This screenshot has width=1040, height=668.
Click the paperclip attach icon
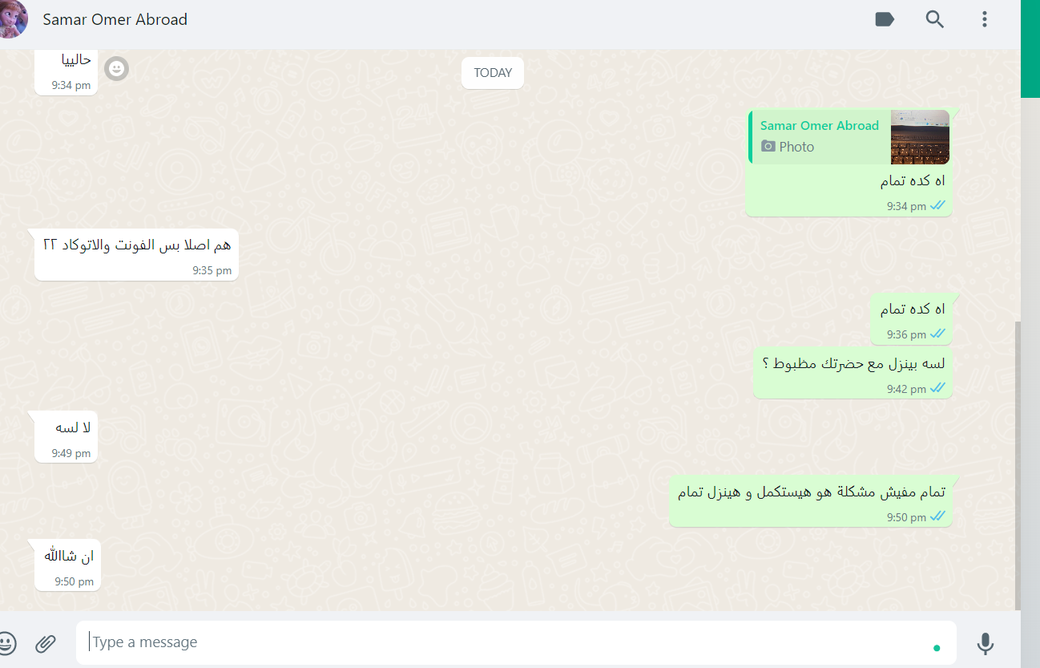(x=46, y=642)
